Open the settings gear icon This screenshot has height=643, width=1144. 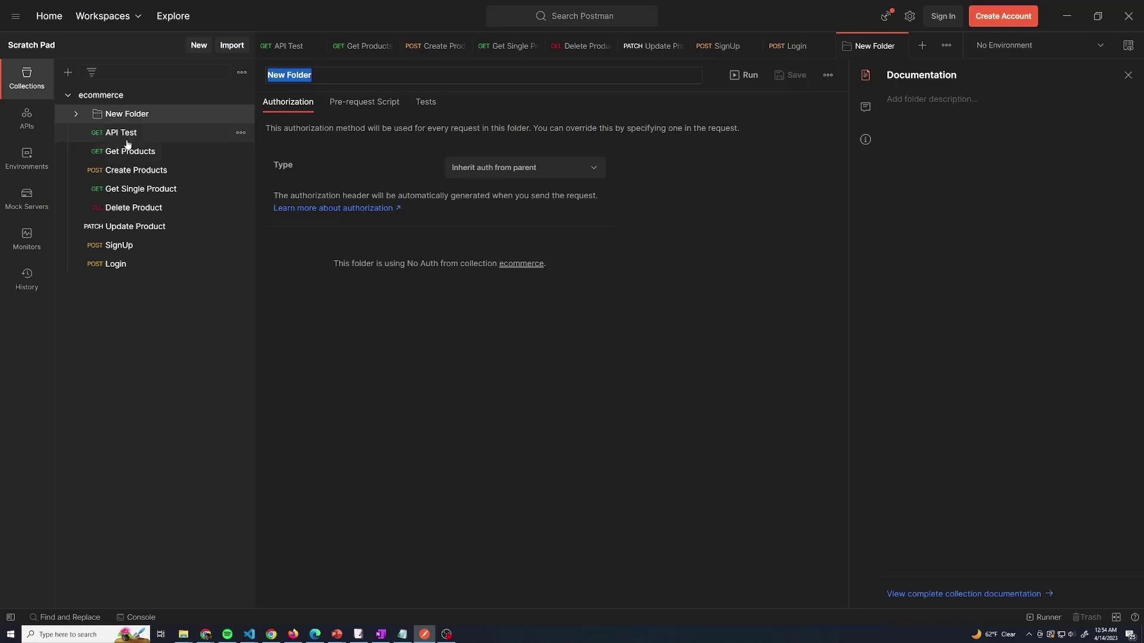pyautogui.click(x=909, y=16)
